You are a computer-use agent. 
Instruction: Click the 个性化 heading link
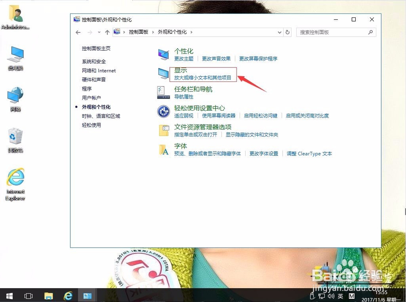(184, 51)
